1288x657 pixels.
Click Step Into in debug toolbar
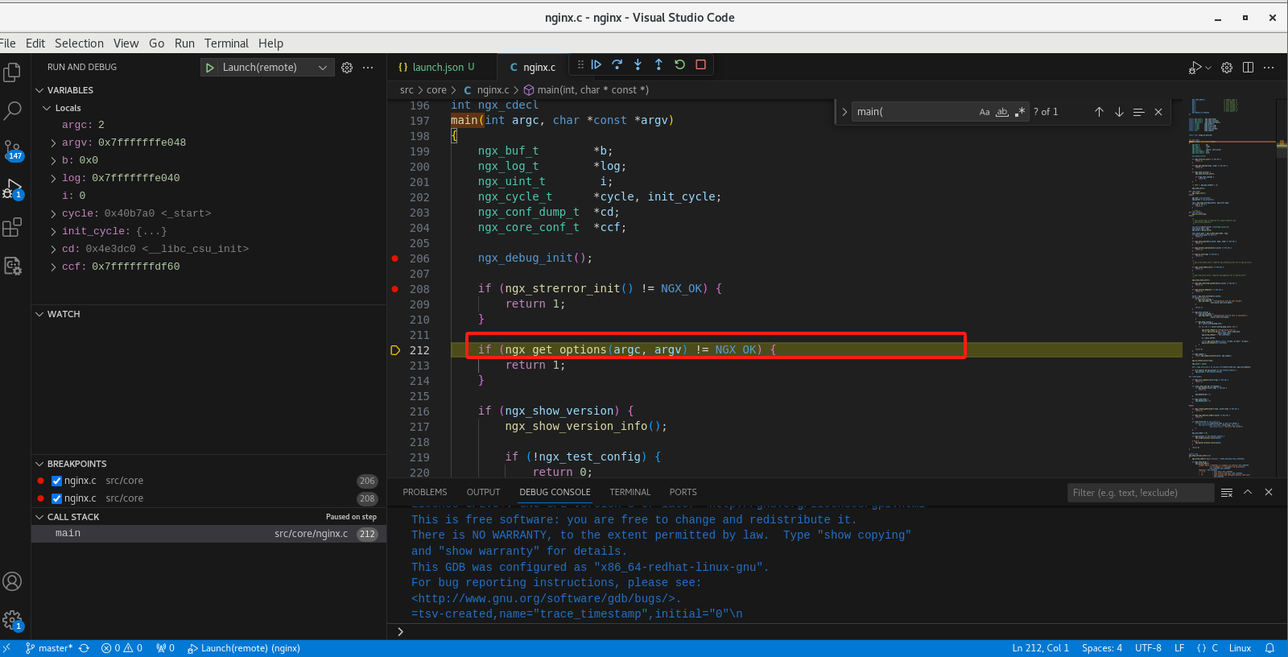pyautogui.click(x=638, y=64)
